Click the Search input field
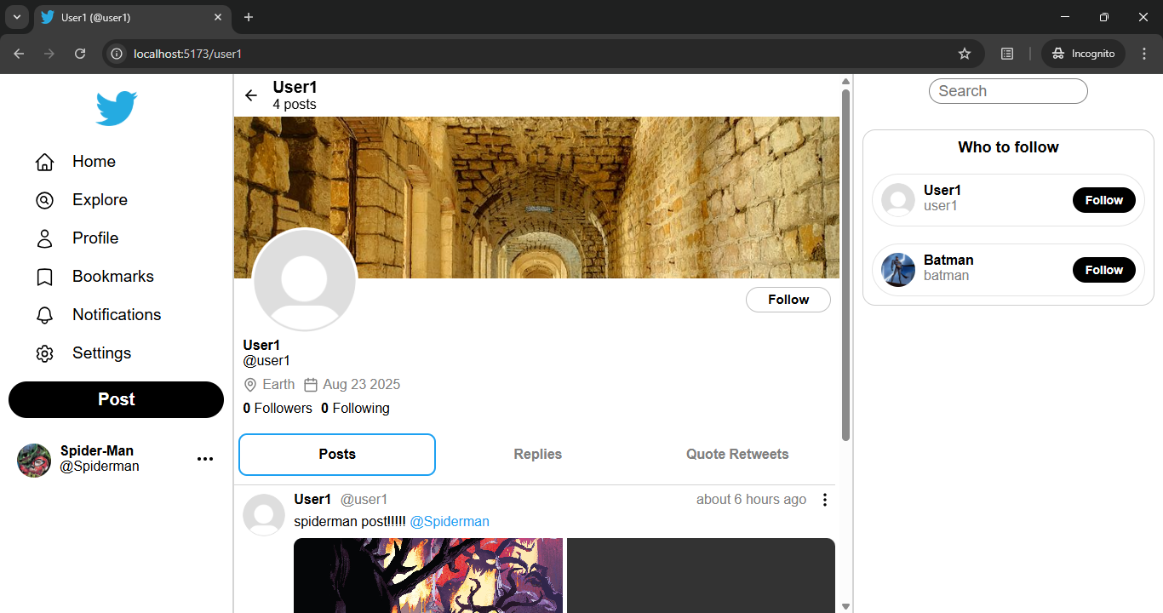Screen dimensions: 1163x613 pyautogui.click(x=1008, y=91)
